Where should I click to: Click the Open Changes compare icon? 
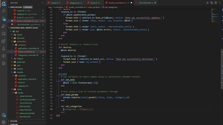[x=212, y=3]
